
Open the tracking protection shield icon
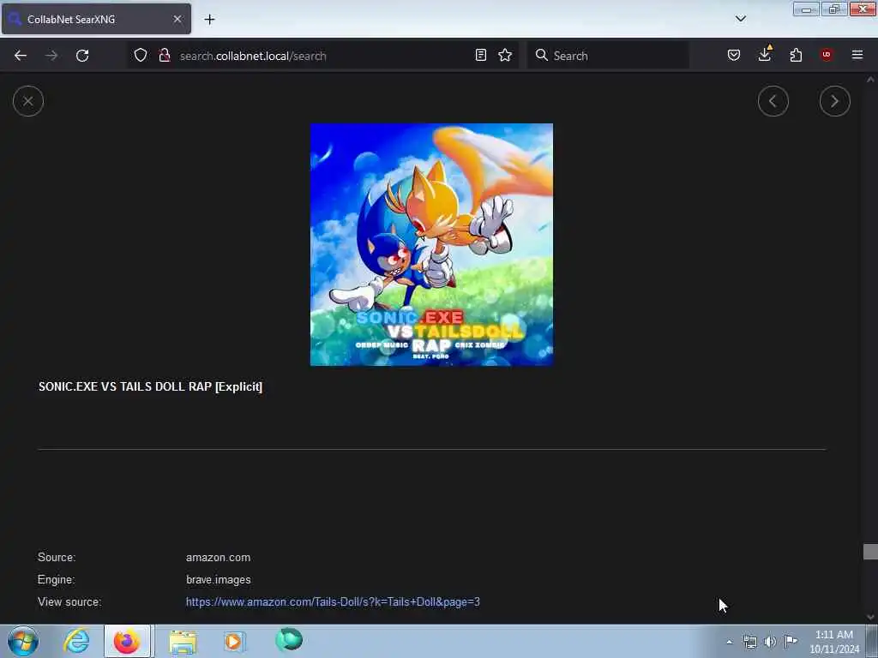click(x=141, y=55)
